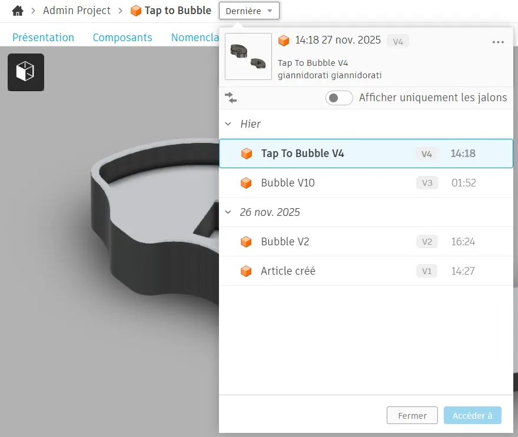Click the 16:24 timestamp
Viewport: 518px width, 437px height.
463,242
